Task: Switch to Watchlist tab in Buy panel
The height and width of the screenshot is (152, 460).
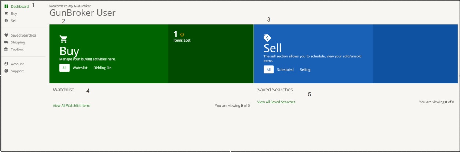Action: pyautogui.click(x=80, y=68)
